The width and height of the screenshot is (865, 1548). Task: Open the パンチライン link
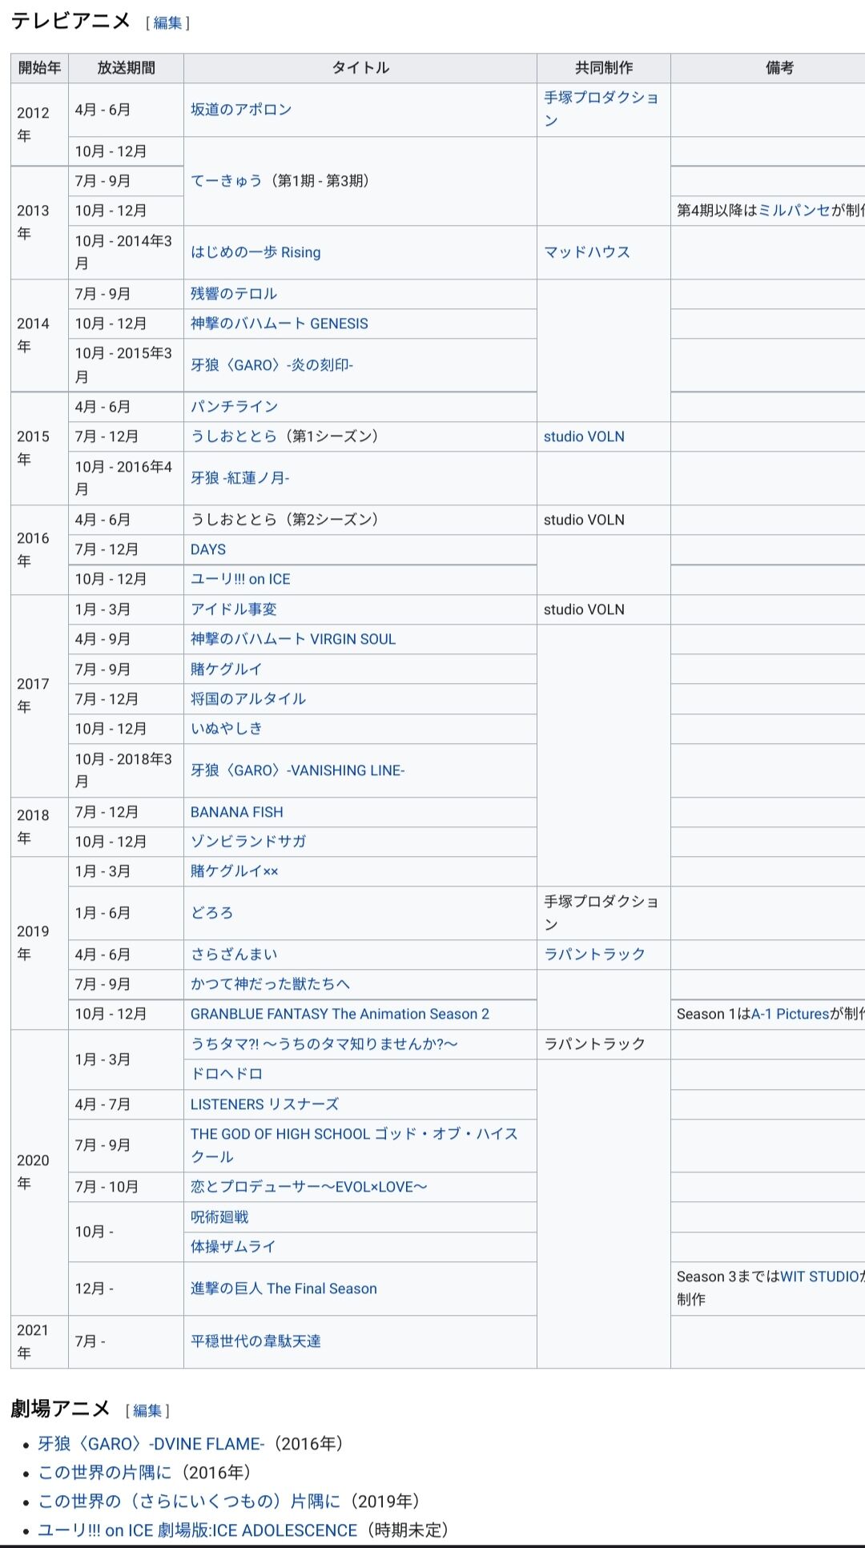234,407
